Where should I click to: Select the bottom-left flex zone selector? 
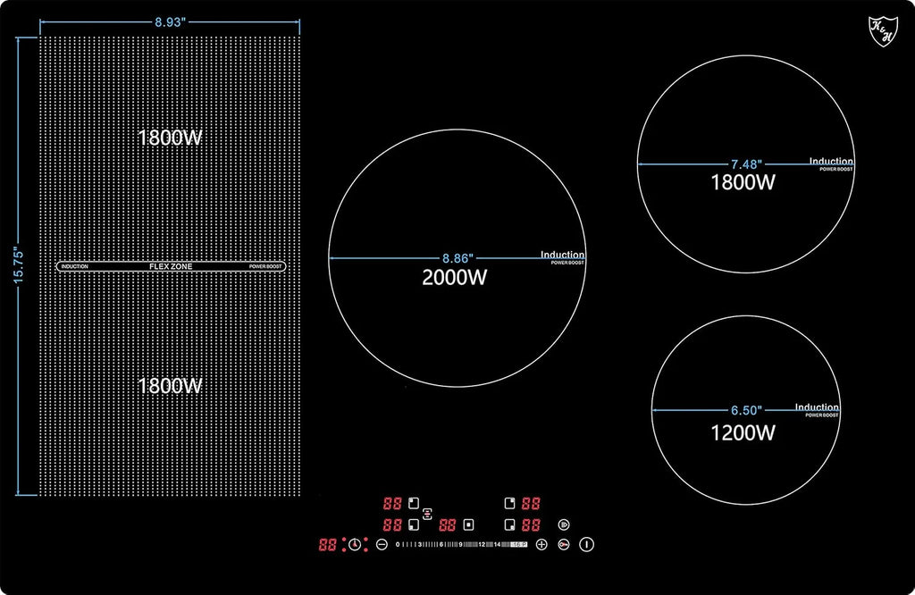(x=414, y=524)
